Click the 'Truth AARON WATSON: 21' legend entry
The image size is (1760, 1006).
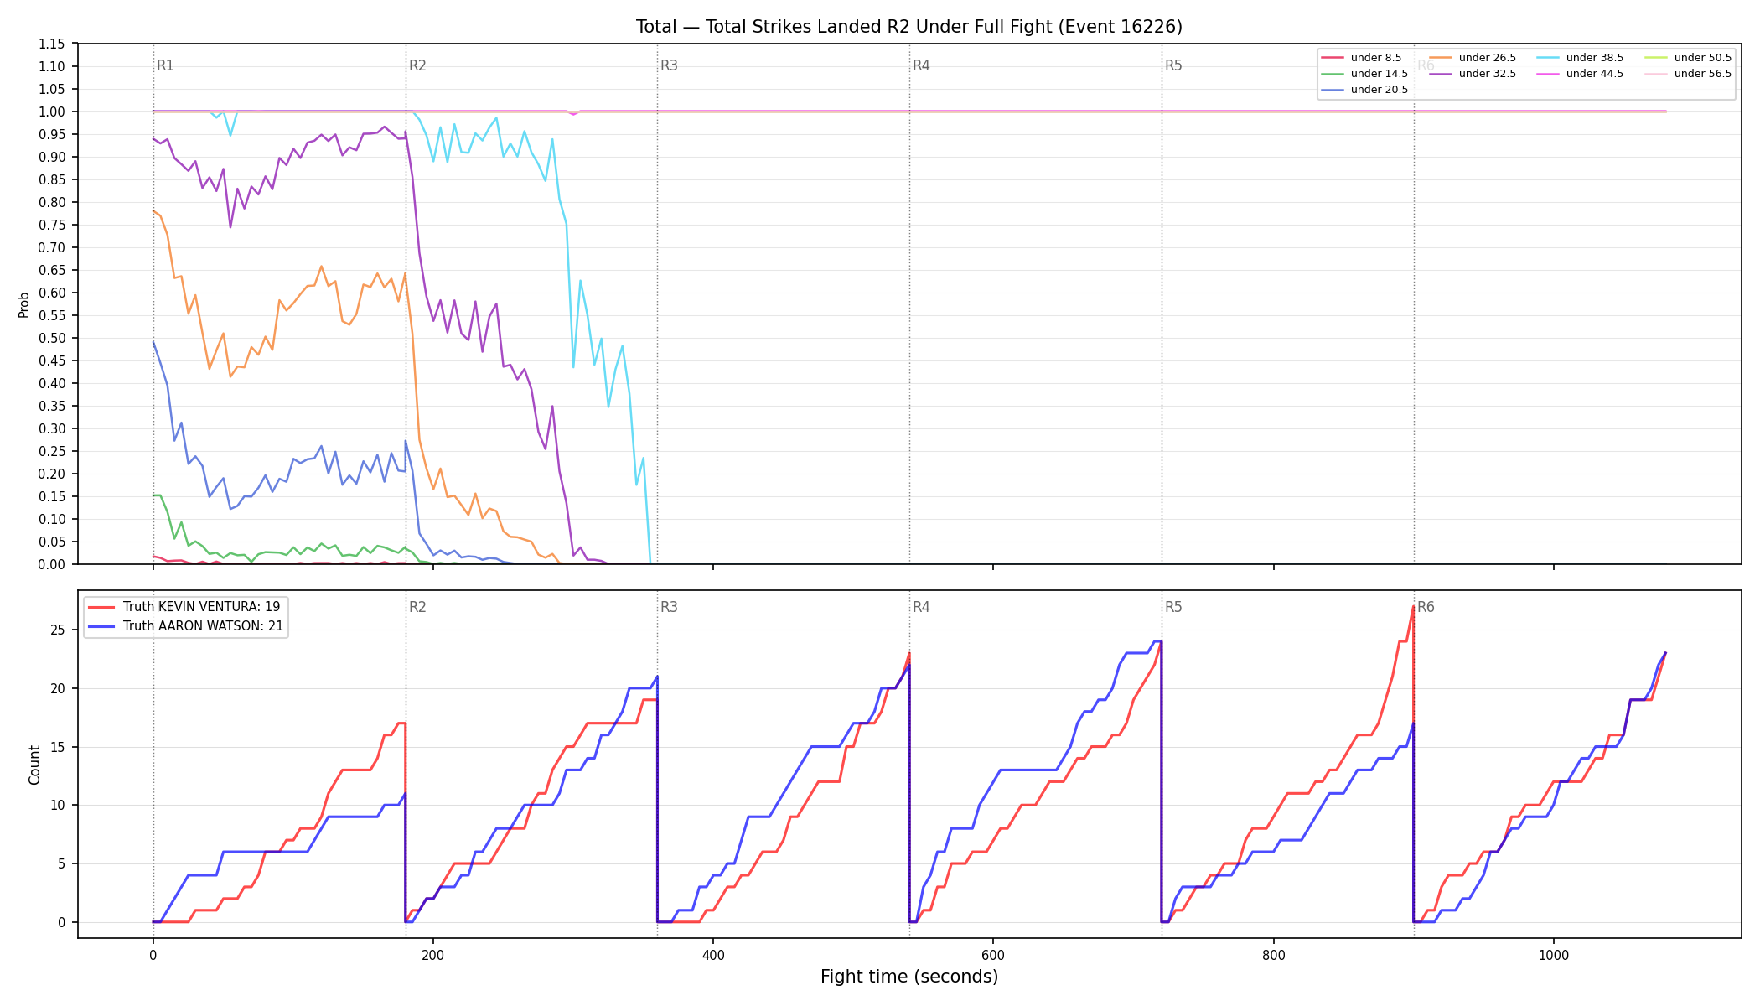tap(186, 626)
